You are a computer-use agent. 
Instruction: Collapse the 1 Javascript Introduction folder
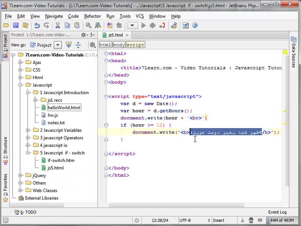[x=28, y=92]
